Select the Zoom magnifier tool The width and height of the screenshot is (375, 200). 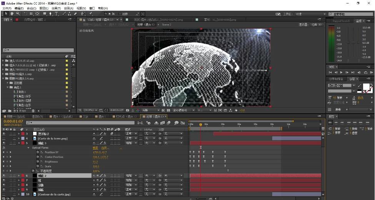17,14
